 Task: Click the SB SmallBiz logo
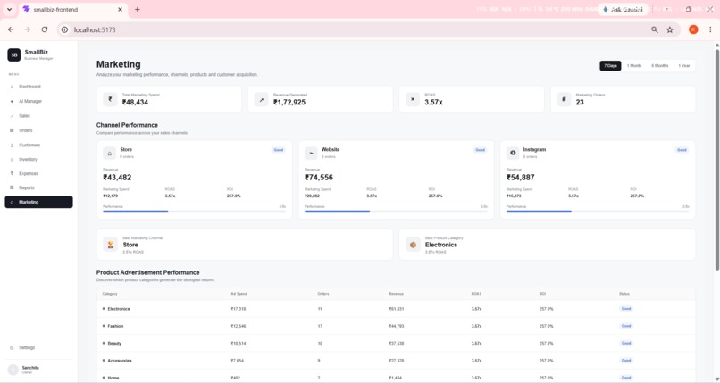[x=13, y=55]
